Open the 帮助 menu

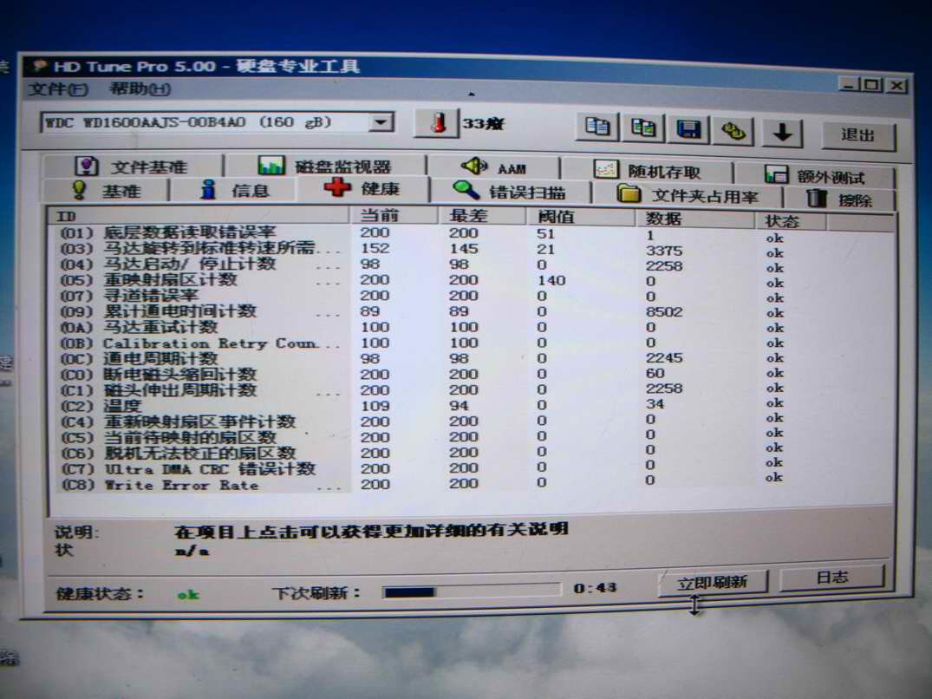click(140, 89)
